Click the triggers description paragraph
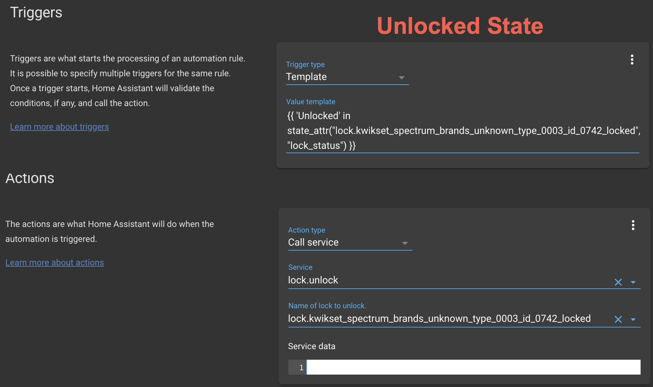 click(x=127, y=81)
